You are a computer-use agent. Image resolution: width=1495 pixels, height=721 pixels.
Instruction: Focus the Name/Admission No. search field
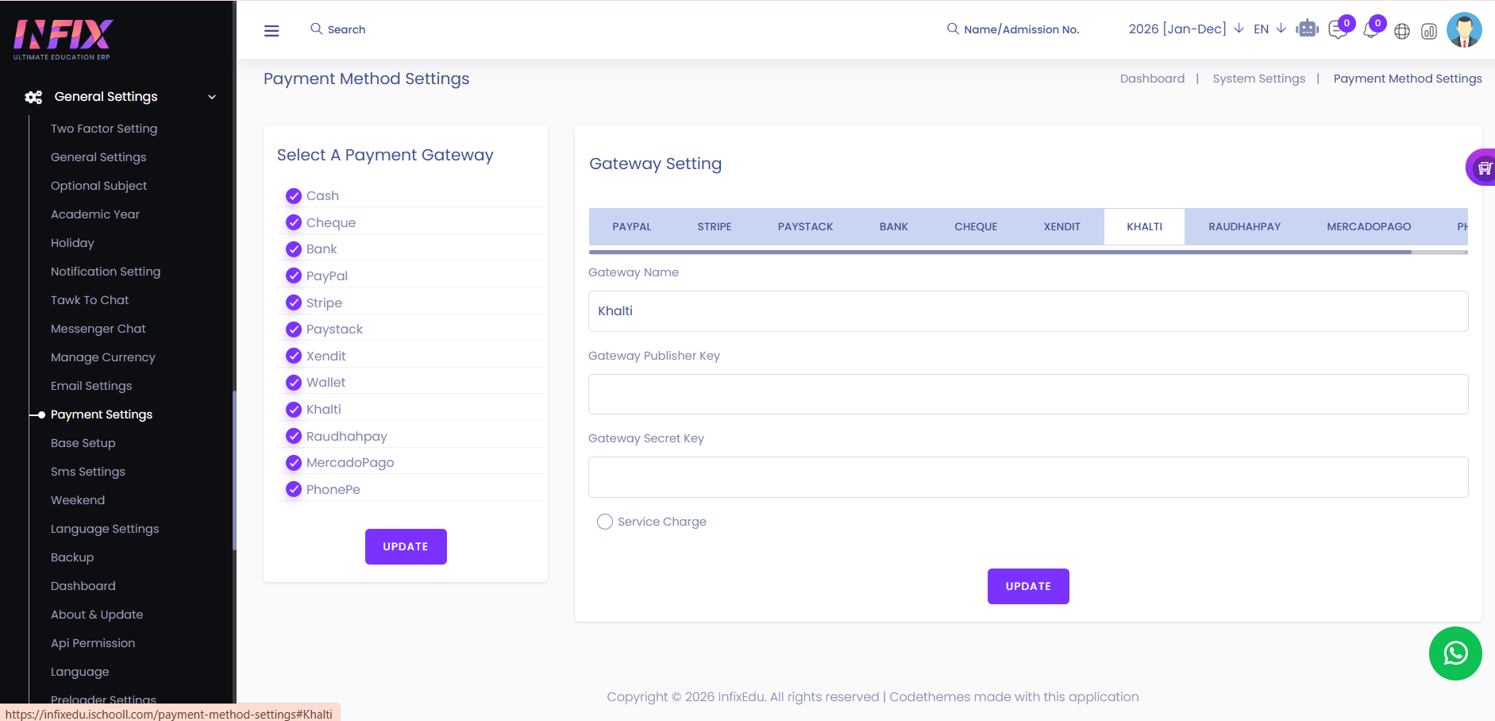click(1022, 29)
